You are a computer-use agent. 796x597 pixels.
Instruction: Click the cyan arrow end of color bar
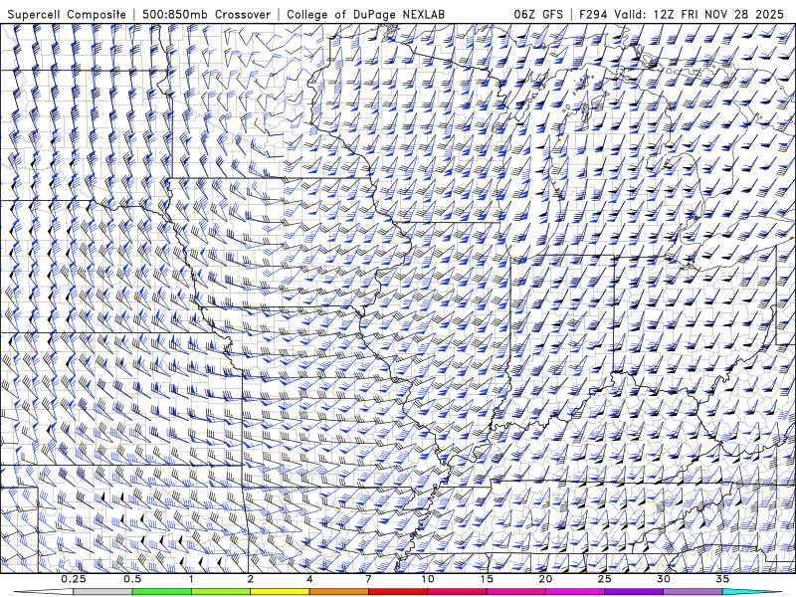pyautogui.click(x=751, y=591)
